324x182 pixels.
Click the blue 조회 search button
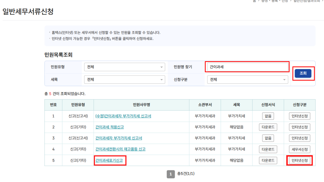click(303, 73)
